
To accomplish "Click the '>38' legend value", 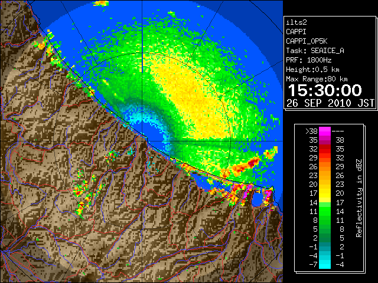I will click(x=311, y=131).
